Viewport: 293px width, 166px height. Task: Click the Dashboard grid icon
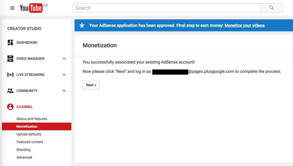10,42
